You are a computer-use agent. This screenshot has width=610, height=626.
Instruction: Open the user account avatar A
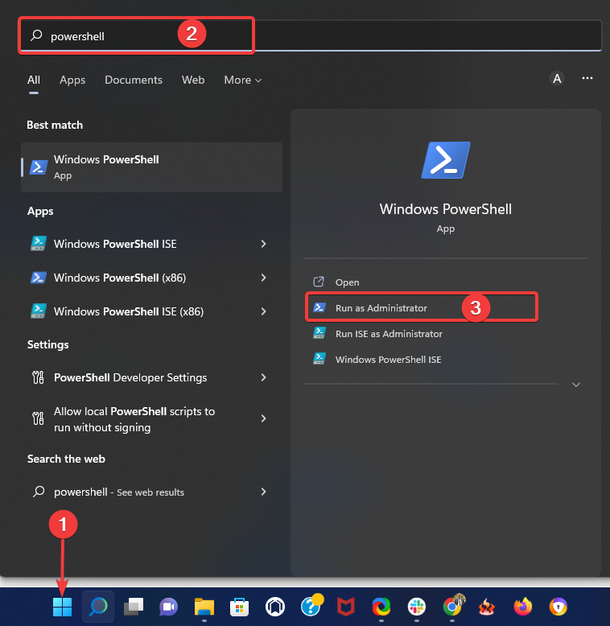[557, 78]
